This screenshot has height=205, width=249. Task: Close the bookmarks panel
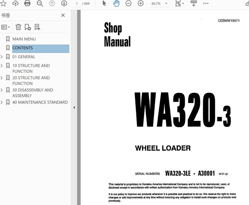coord(63,15)
